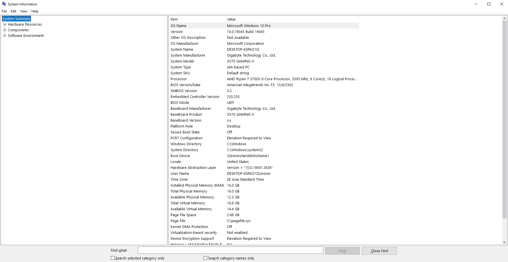Select the Hardware Resources tree item

25,24
